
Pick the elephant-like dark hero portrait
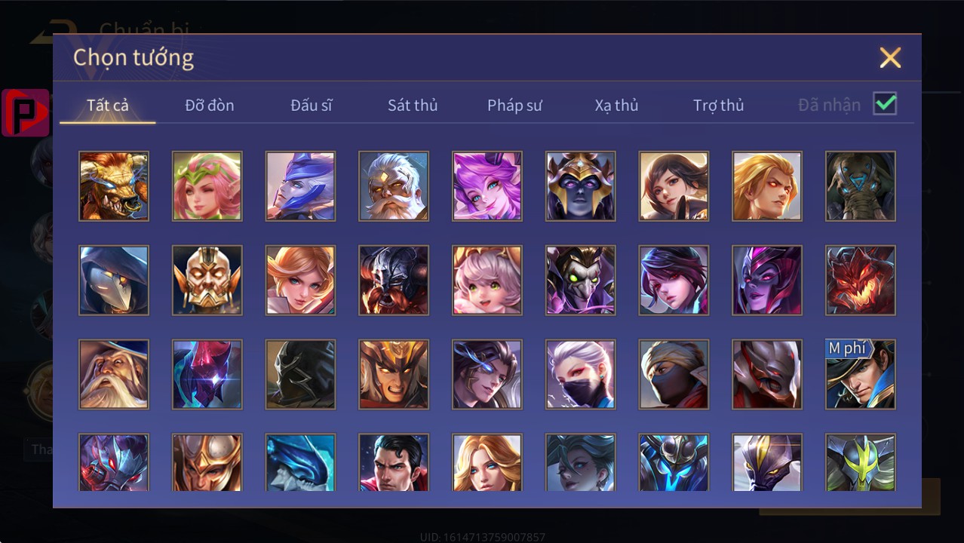tap(861, 186)
